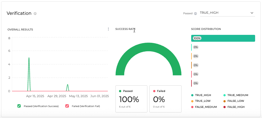This screenshot has width=262, height=118.
Task: Click the FALSE_LOW legend dot
Action: [225, 101]
